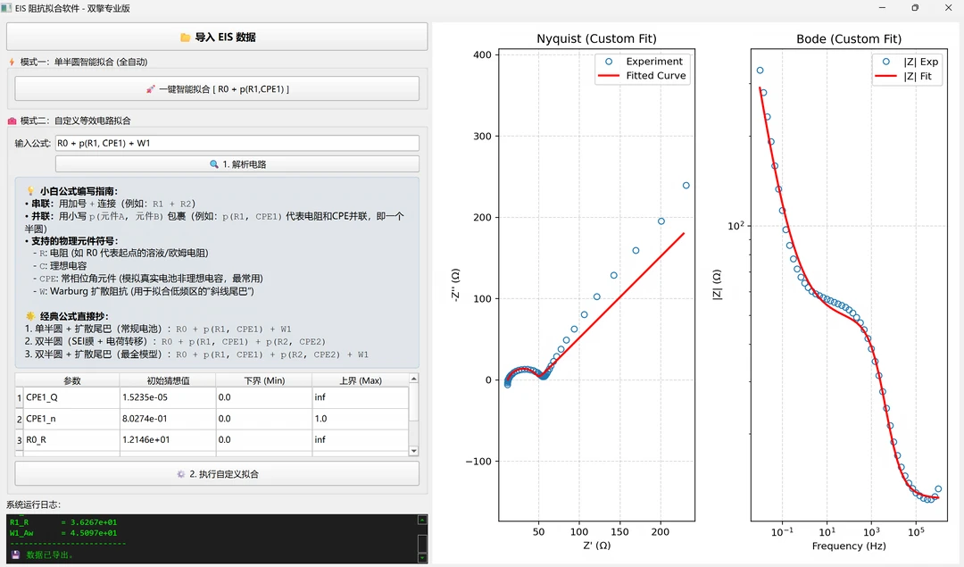The height and width of the screenshot is (567, 964).
Task: Click the sun icon beside classic formulas heading
Action: [x=30, y=316]
